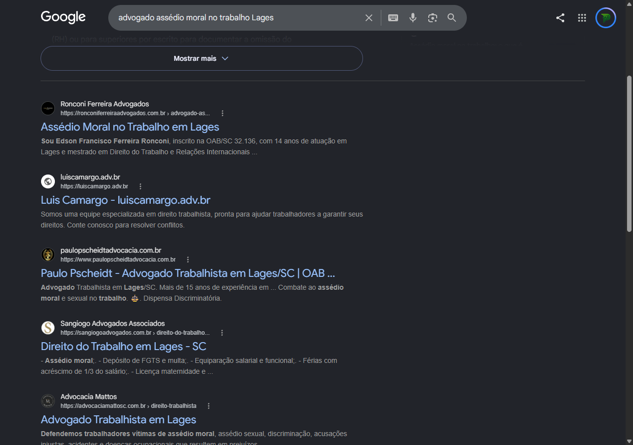Open Assédio Moral no Trabalho em Lages
Screen dimensions: 633x445
point(130,127)
